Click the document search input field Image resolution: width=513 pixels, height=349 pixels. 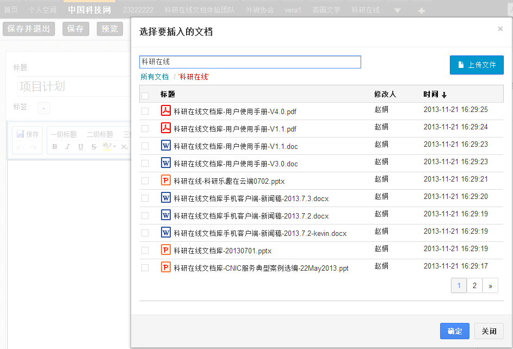[250, 62]
